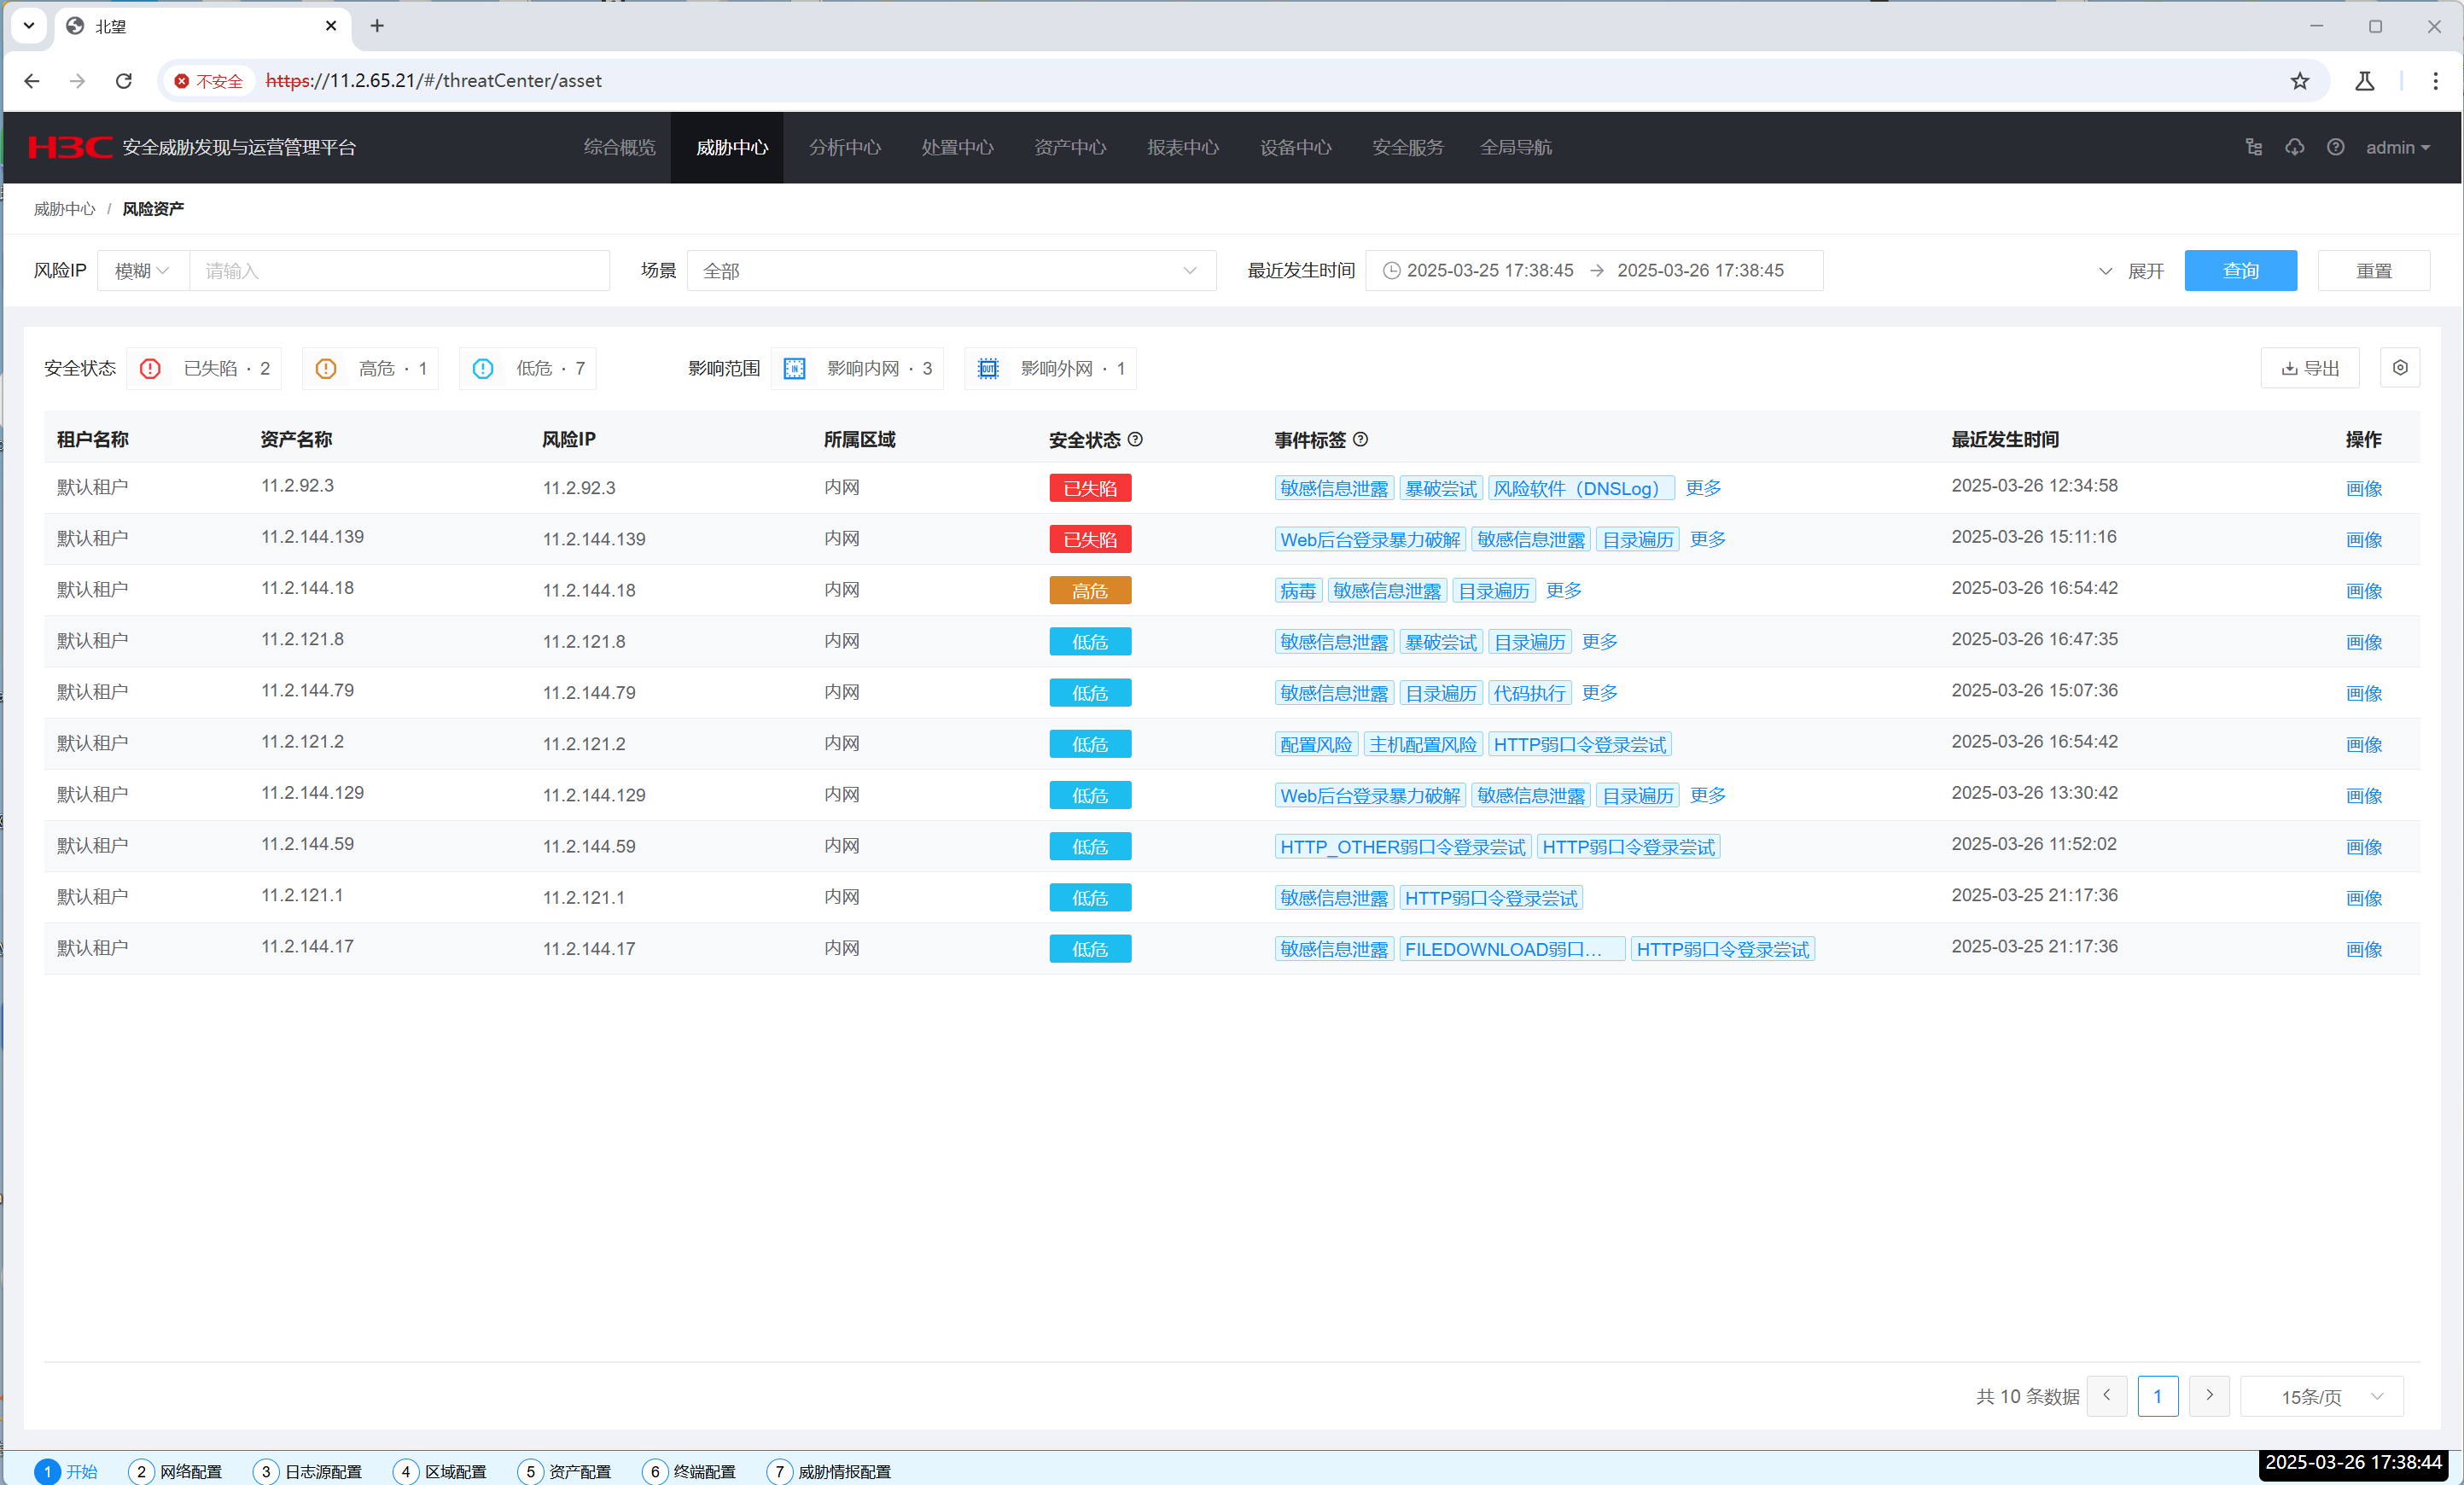Click the not-secure site info icon

coord(208,81)
